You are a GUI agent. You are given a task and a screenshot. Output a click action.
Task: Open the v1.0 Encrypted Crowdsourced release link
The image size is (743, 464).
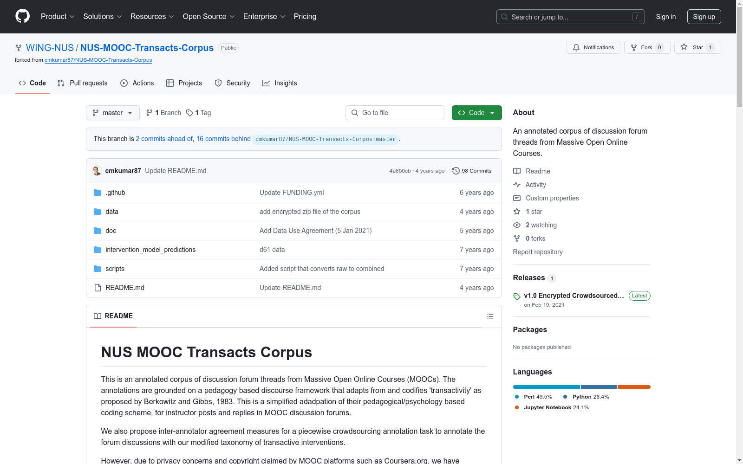pos(574,296)
